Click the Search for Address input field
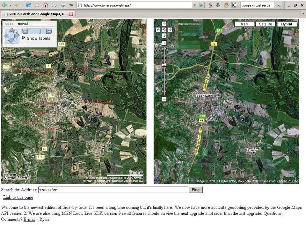 coord(113,190)
